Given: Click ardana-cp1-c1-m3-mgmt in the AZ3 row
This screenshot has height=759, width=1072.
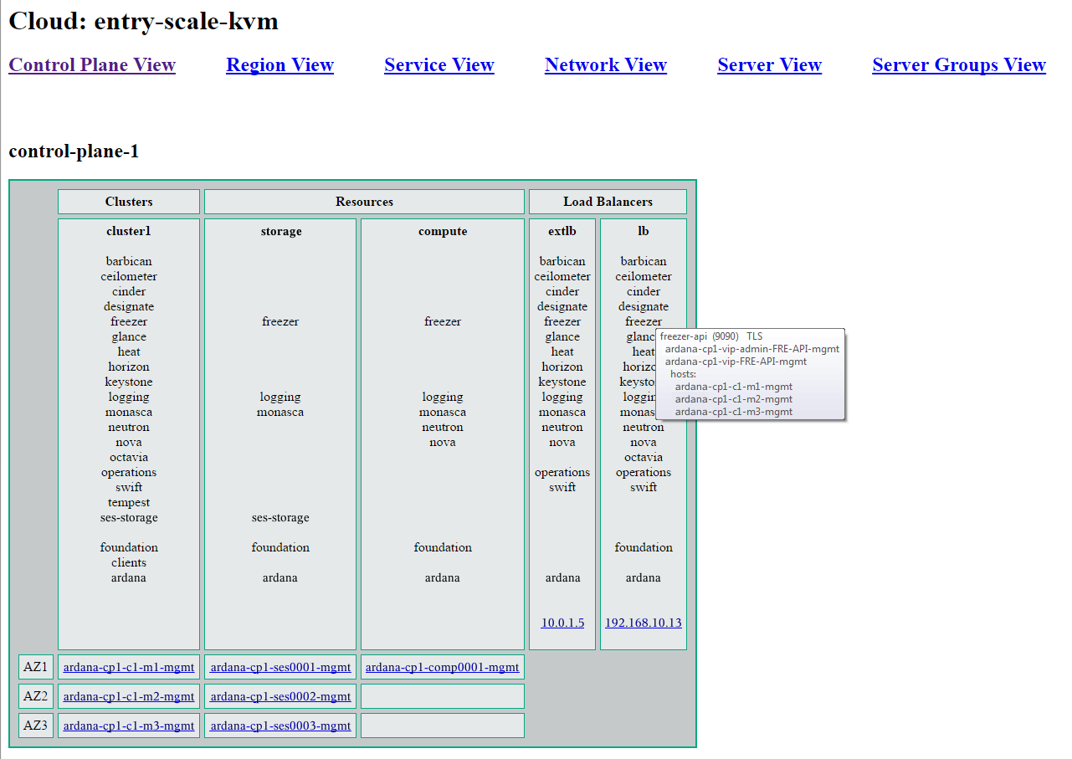Looking at the screenshot, I should coord(129,726).
